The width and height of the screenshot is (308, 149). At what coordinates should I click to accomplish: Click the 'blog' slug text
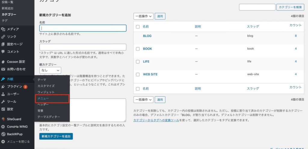pos(250,36)
